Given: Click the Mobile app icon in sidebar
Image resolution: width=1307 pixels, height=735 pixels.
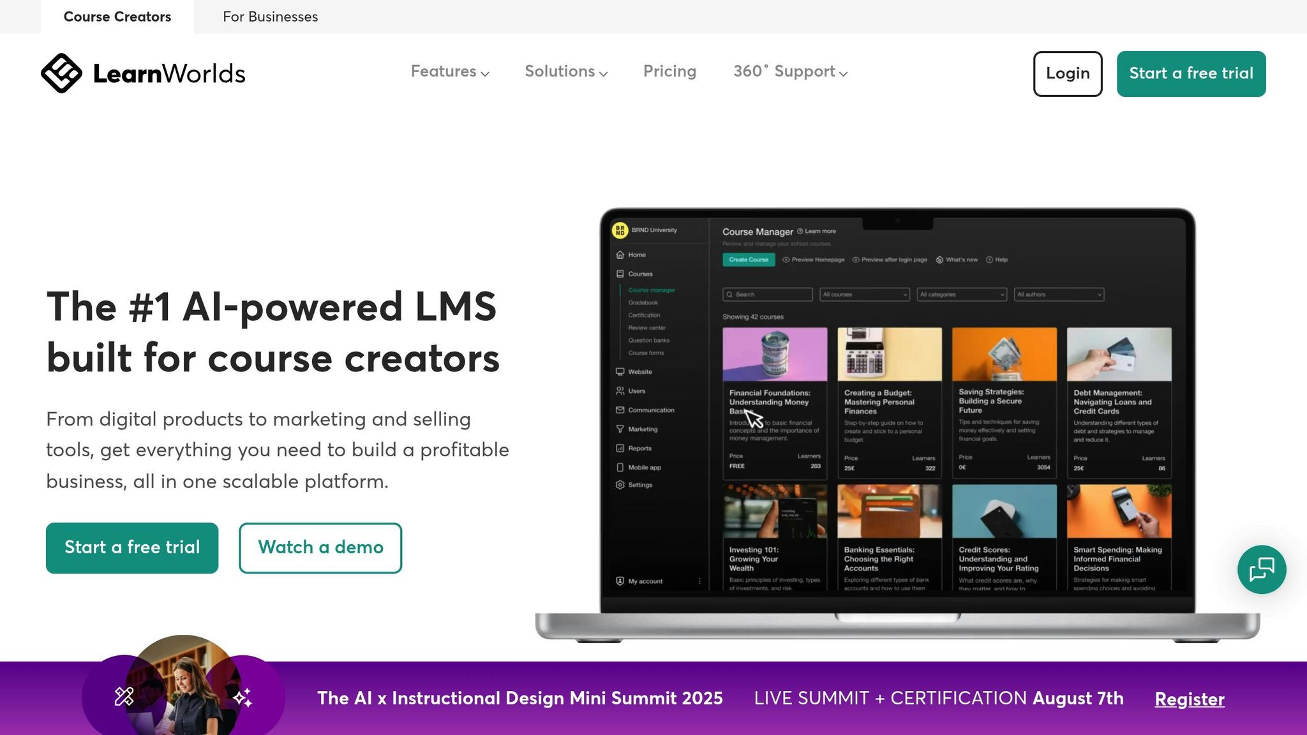Looking at the screenshot, I should (x=620, y=467).
